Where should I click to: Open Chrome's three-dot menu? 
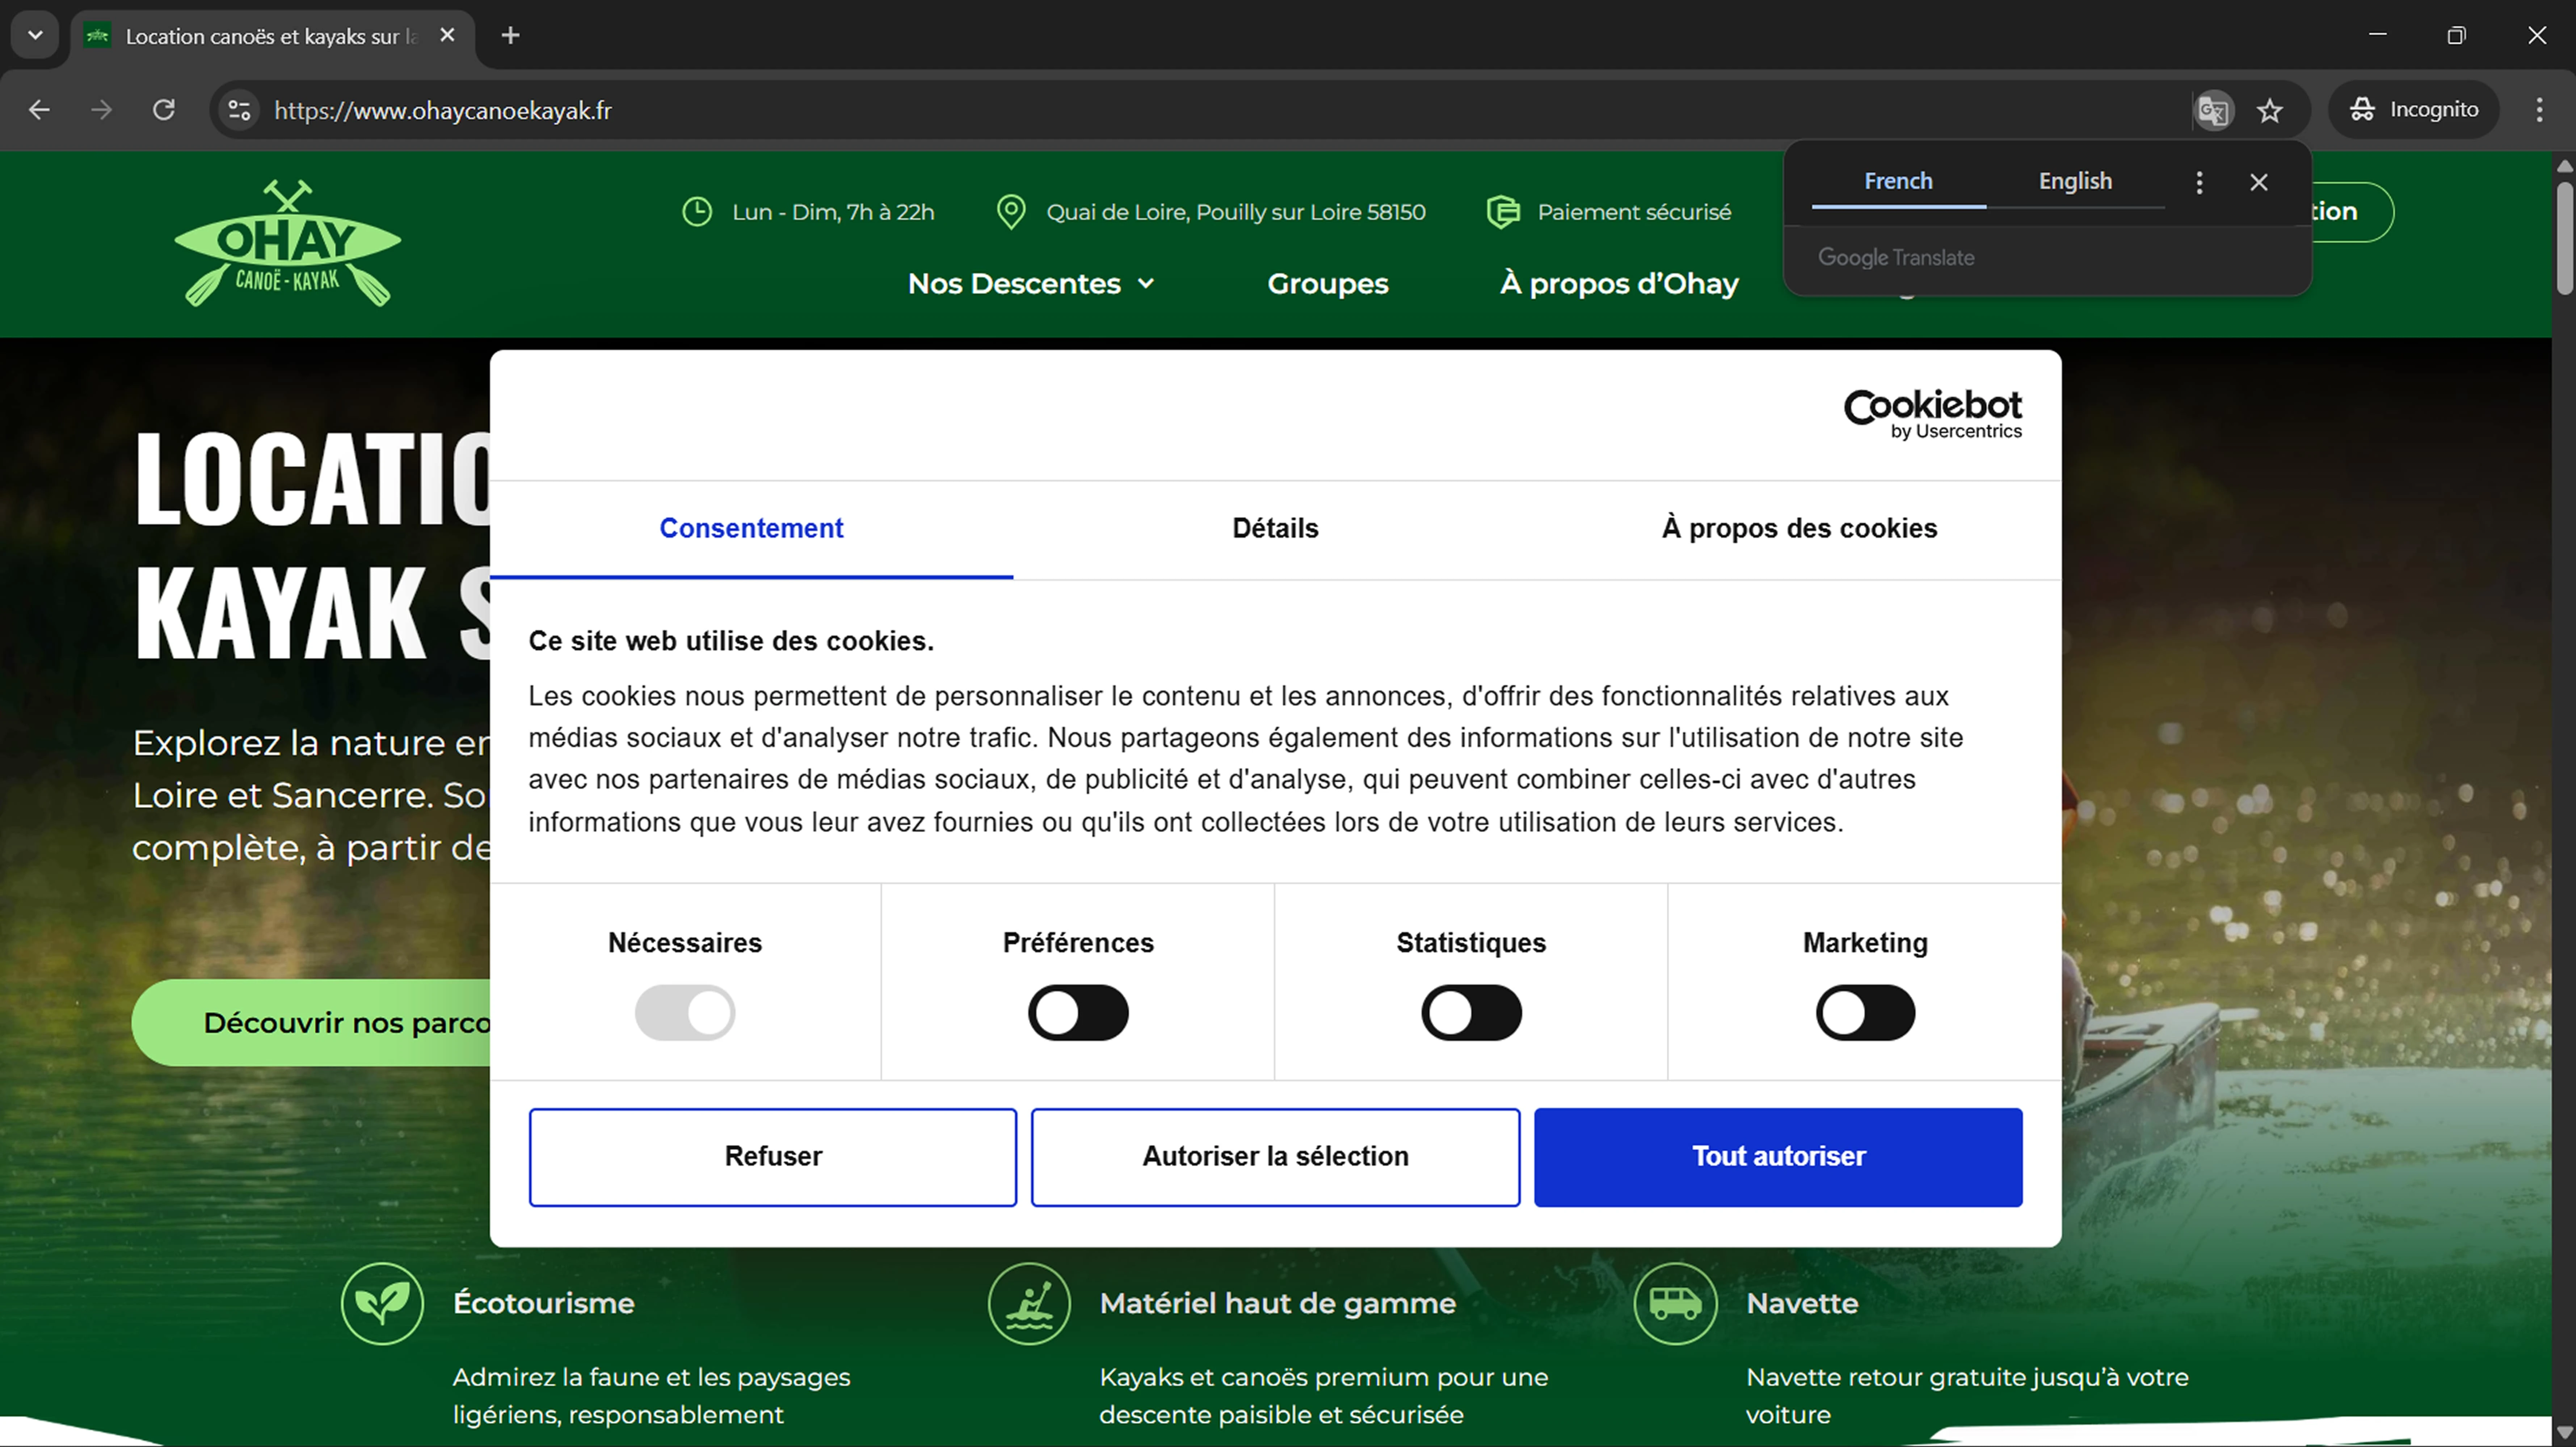(2539, 110)
